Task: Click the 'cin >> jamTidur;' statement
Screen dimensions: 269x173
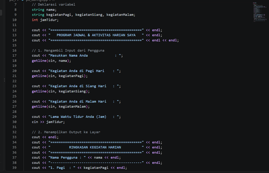Action: pyautogui.click(x=48, y=122)
